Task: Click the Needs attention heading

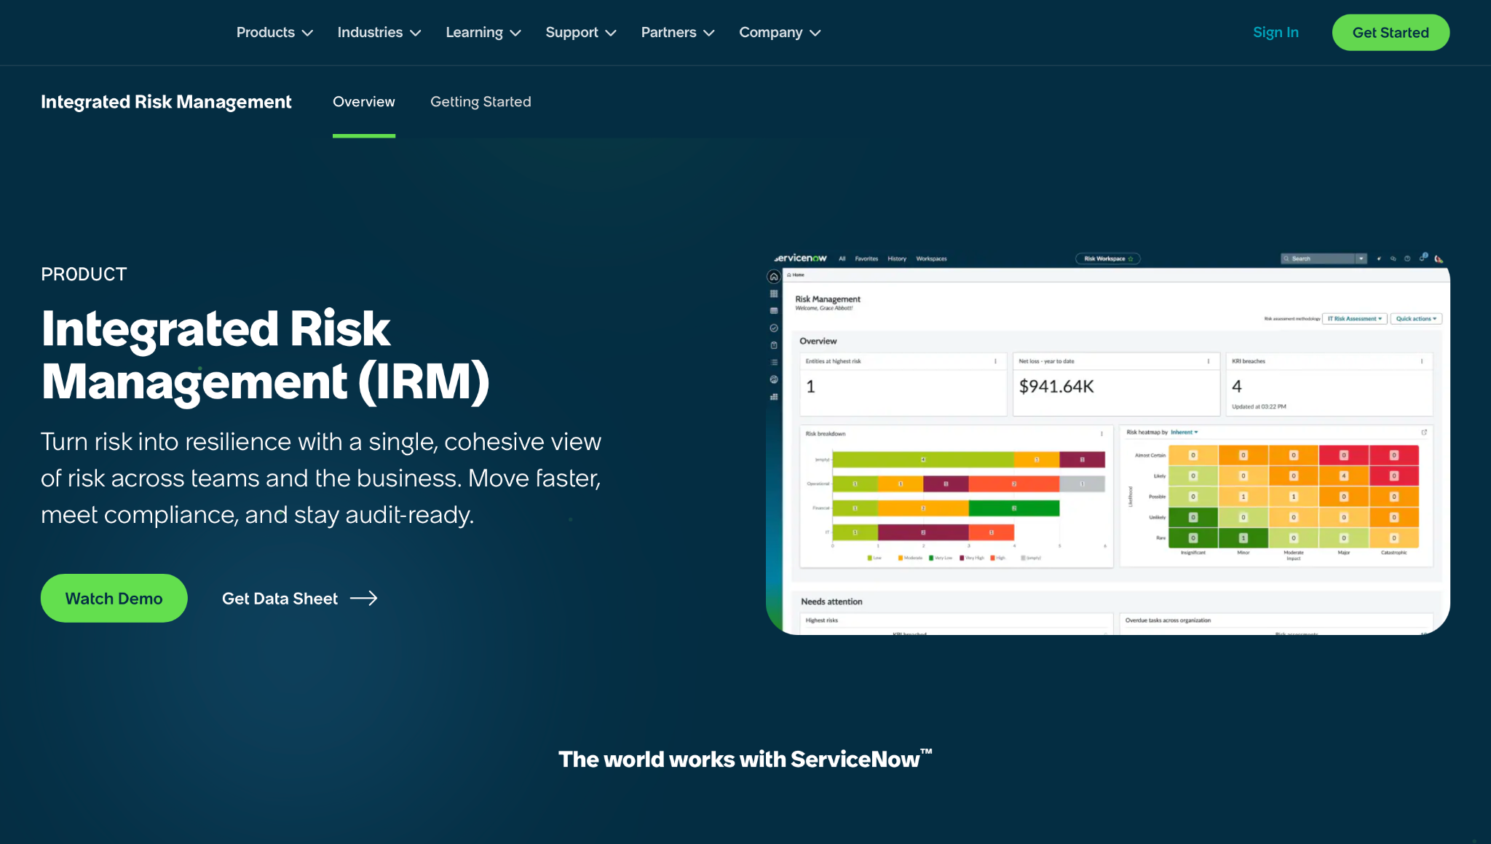Action: click(831, 602)
